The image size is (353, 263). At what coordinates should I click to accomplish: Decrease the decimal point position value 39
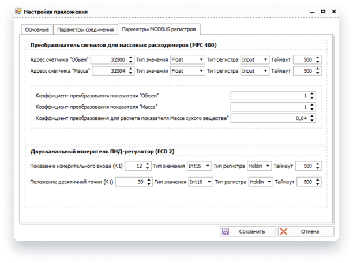point(149,184)
